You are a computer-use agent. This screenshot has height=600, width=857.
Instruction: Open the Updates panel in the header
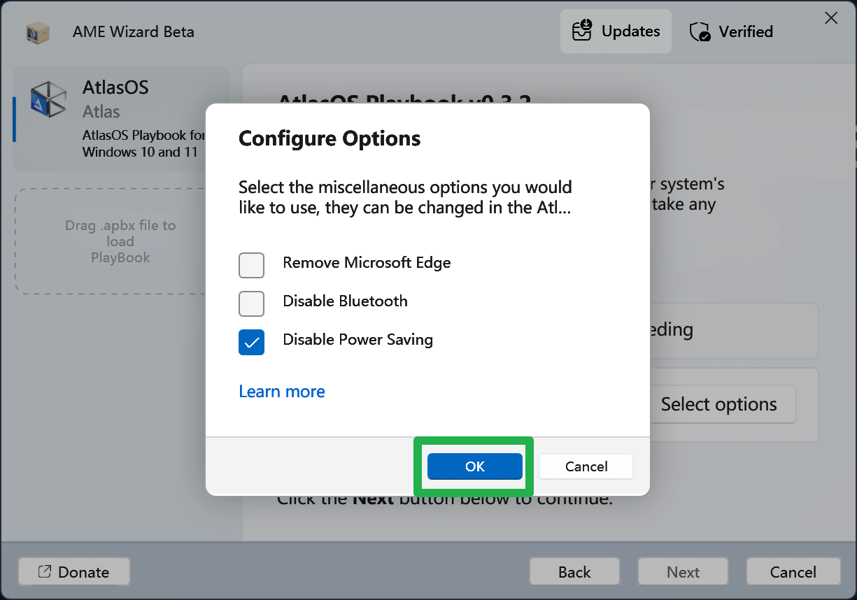(616, 31)
